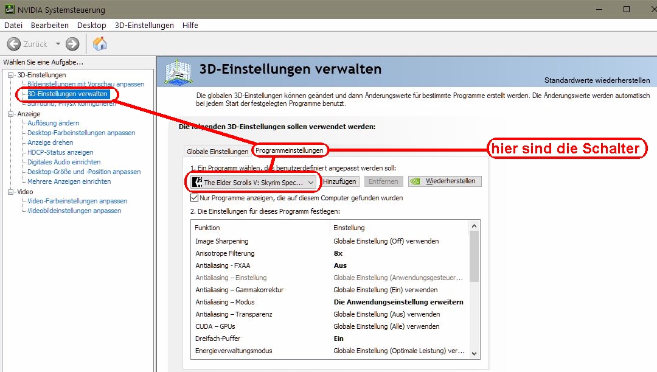Click the forward arrow navigation icon
Viewport: 657px width, 372px height.
[72, 44]
